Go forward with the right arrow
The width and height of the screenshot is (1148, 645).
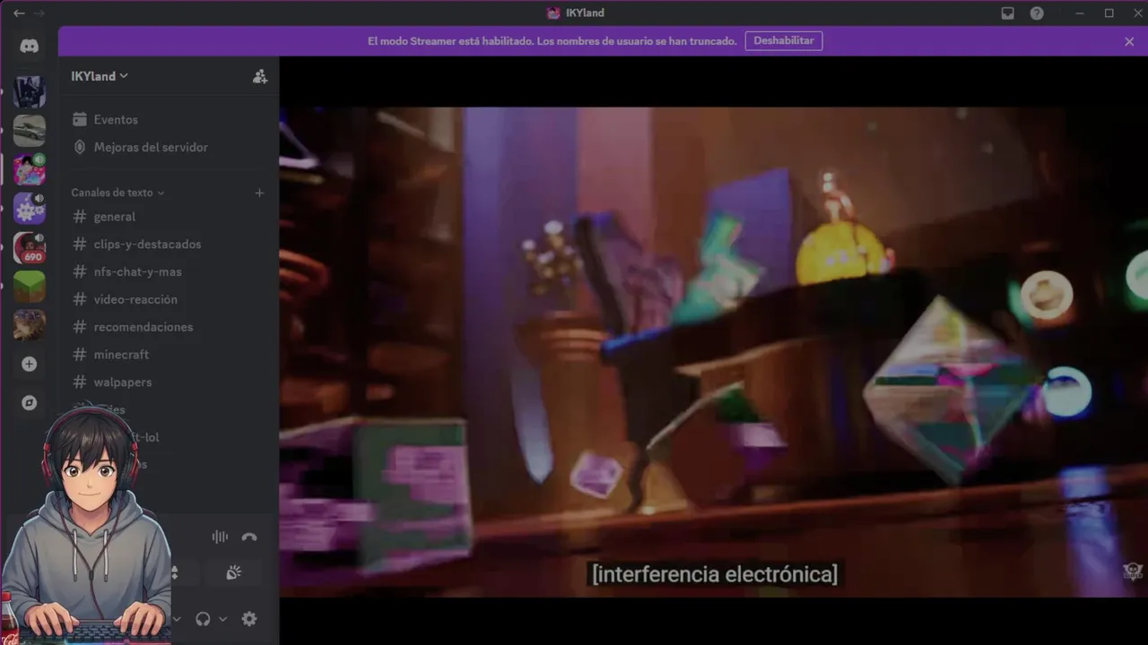[x=39, y=13]
